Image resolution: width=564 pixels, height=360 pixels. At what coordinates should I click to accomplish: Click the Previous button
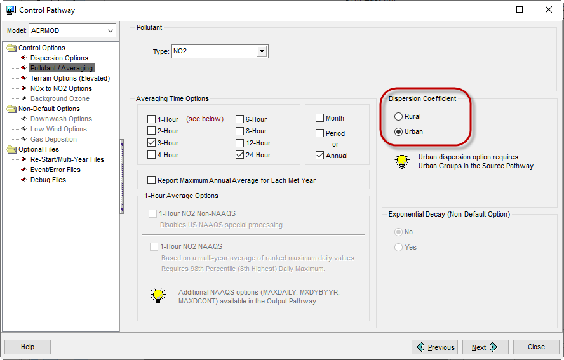435,347
